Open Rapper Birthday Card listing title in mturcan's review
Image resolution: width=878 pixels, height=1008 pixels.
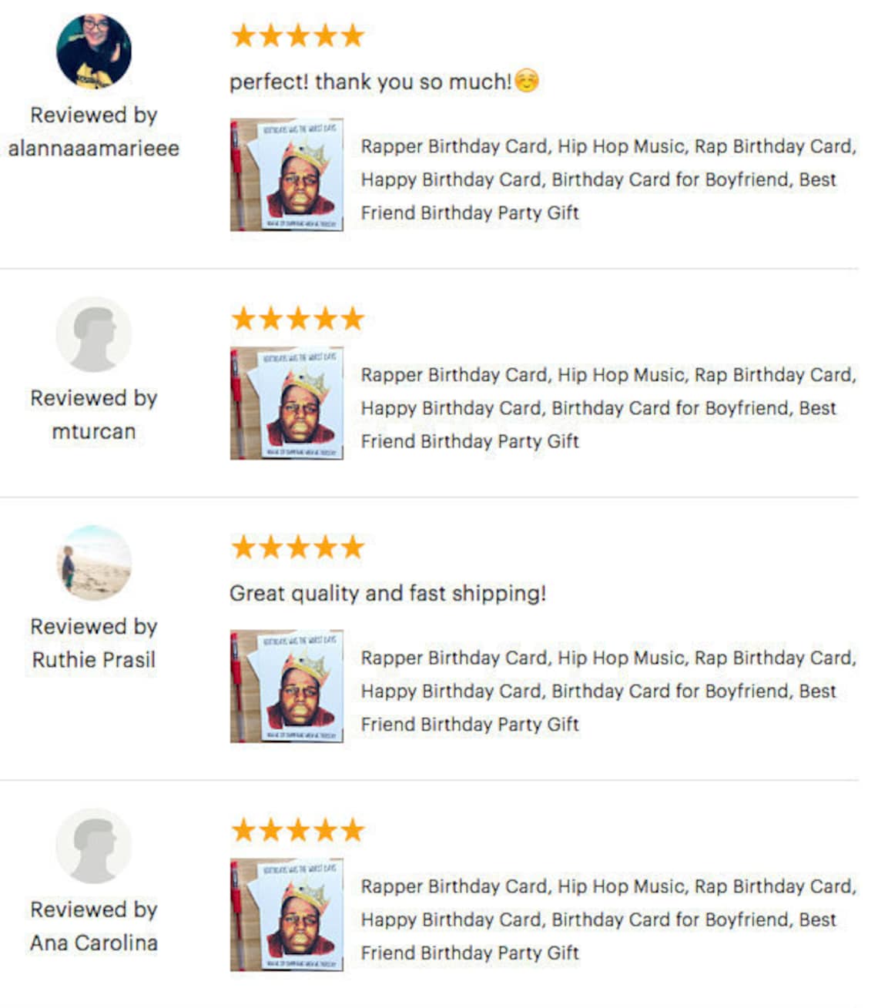click(x=608, y=408)
